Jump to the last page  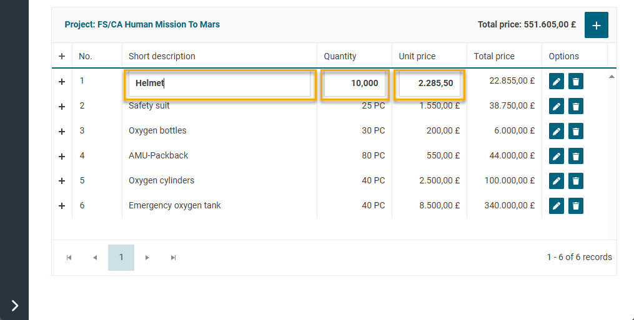(x=173, y=258)
